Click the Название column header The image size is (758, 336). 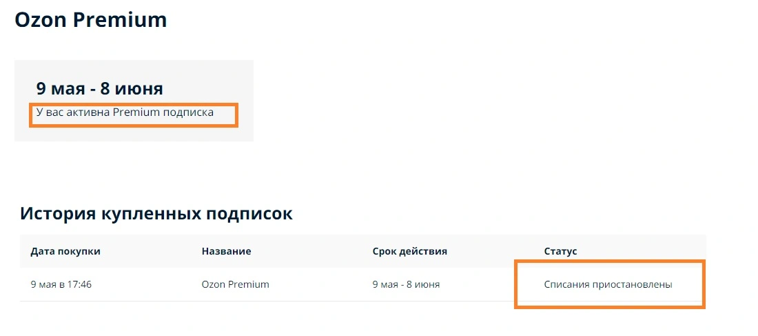pyautogui.click(x=226, y=251)
